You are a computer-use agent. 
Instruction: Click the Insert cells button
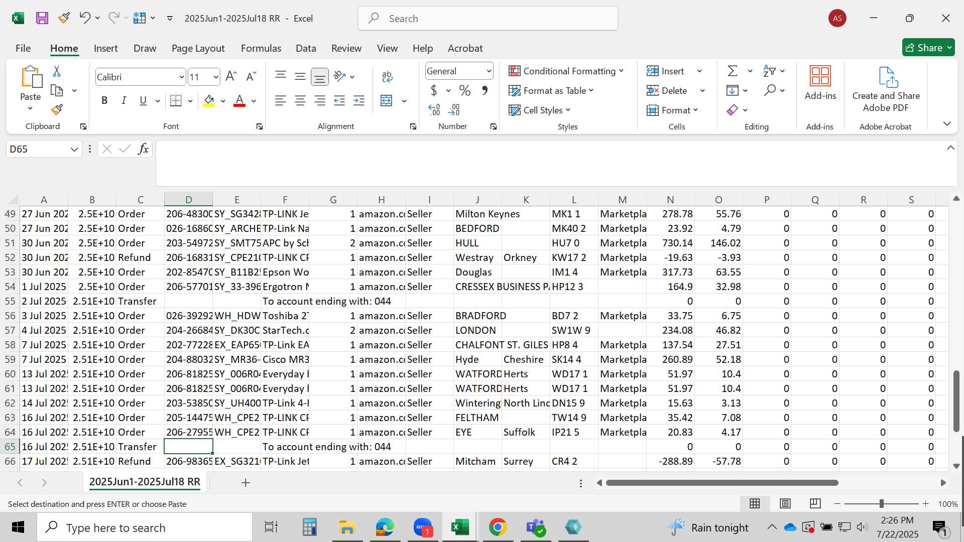(666, 71)
